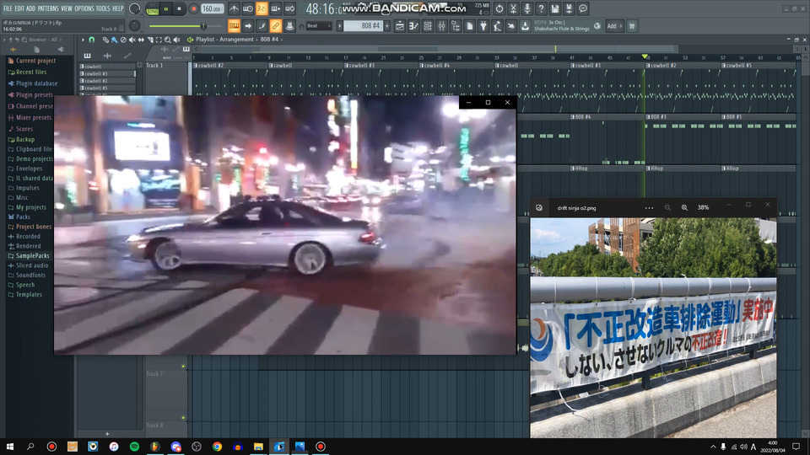Toggle the link/chain button in toolbar
Viewport: 810px width, 455px height.
pos(276,26)
